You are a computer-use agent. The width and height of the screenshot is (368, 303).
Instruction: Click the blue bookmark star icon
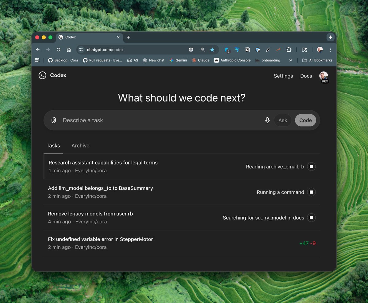(x=212, y=49)
